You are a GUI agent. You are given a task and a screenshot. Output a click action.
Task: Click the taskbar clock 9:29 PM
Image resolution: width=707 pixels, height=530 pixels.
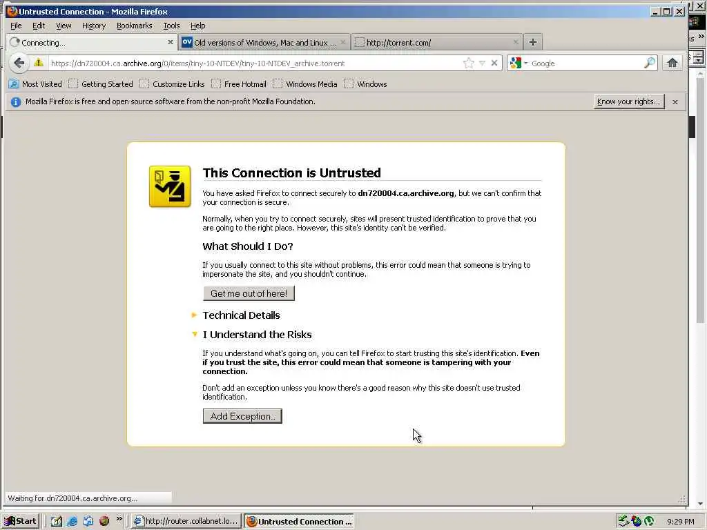click(x=680, y=522)
